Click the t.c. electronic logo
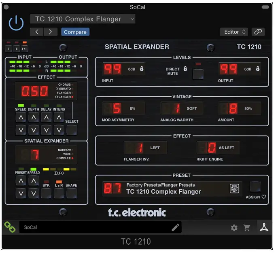276x254 pixels. click(x=137, y=212)
